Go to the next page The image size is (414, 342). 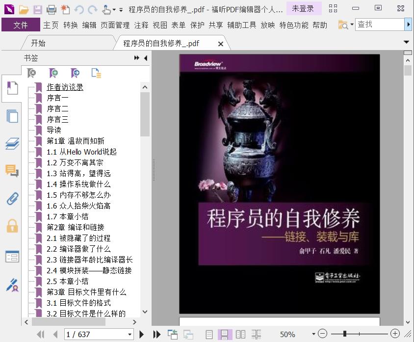point(142,335)
